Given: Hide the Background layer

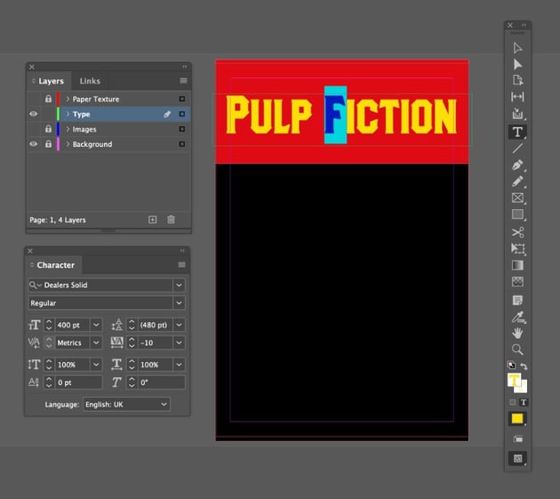Looking at the screenshot, I should coord(34,144).
